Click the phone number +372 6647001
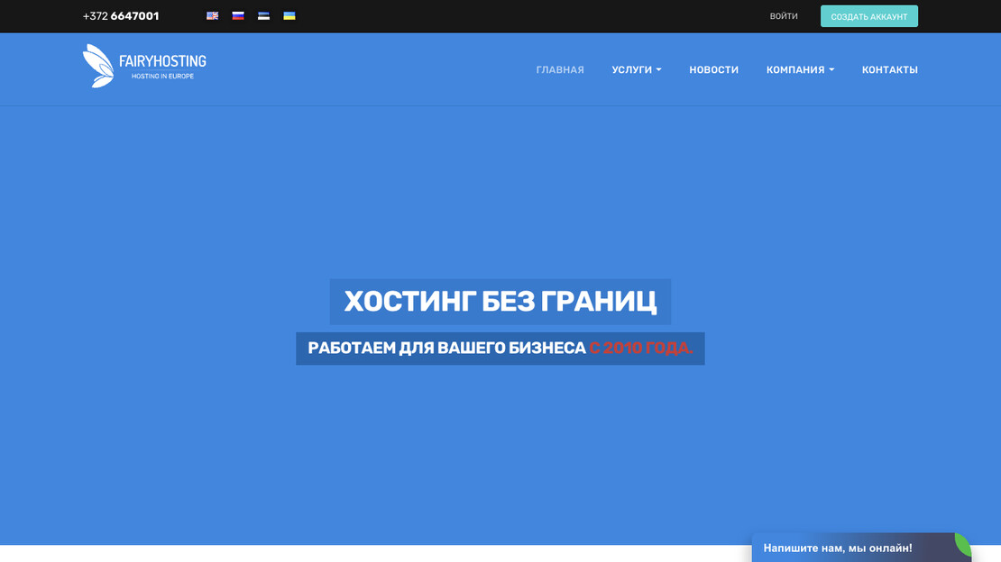 pyautogui.click(x=121, y=16)
